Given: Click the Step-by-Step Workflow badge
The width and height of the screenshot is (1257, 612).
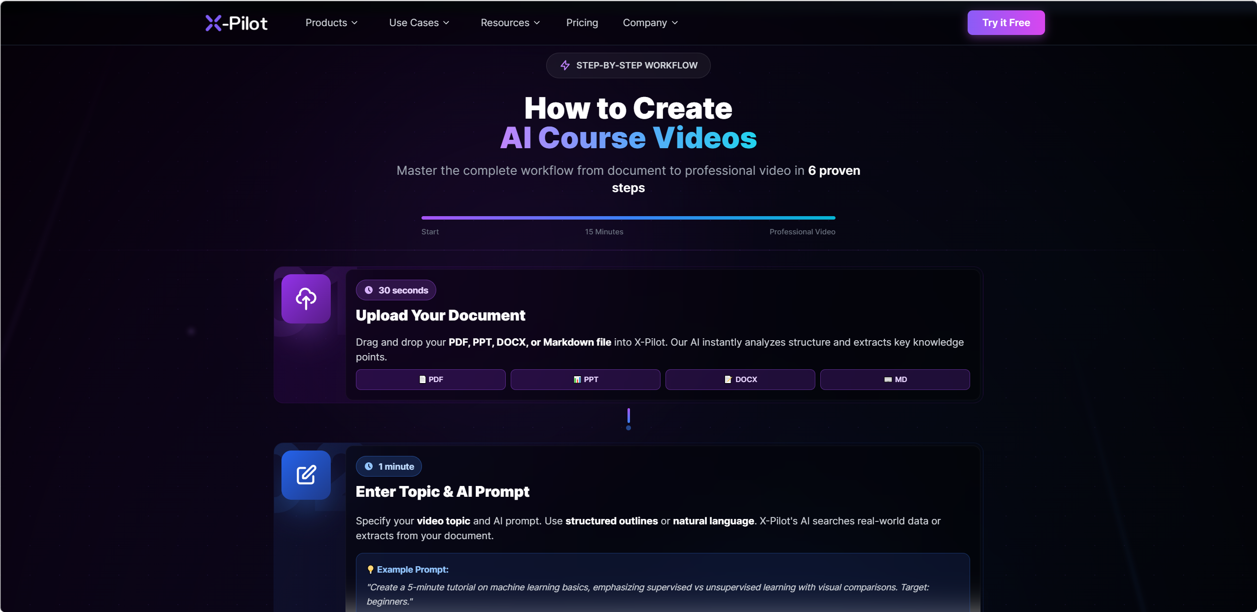Looking at the screenshot, I should (x=628, y=65).
